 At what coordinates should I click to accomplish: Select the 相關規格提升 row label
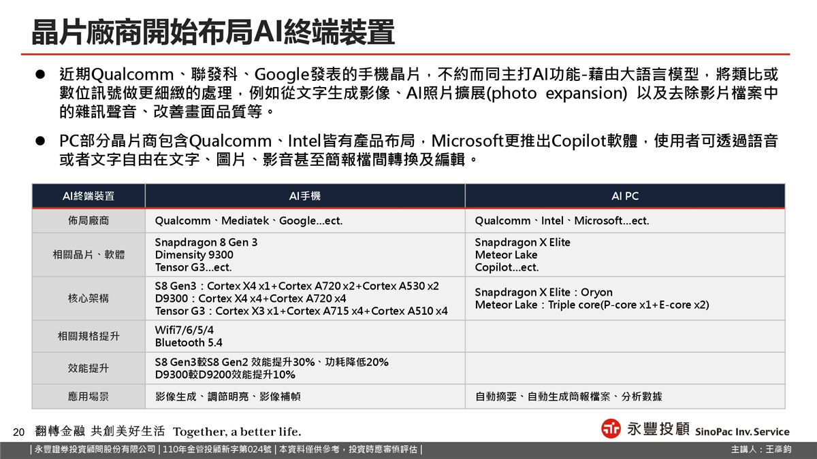point(88,336)
